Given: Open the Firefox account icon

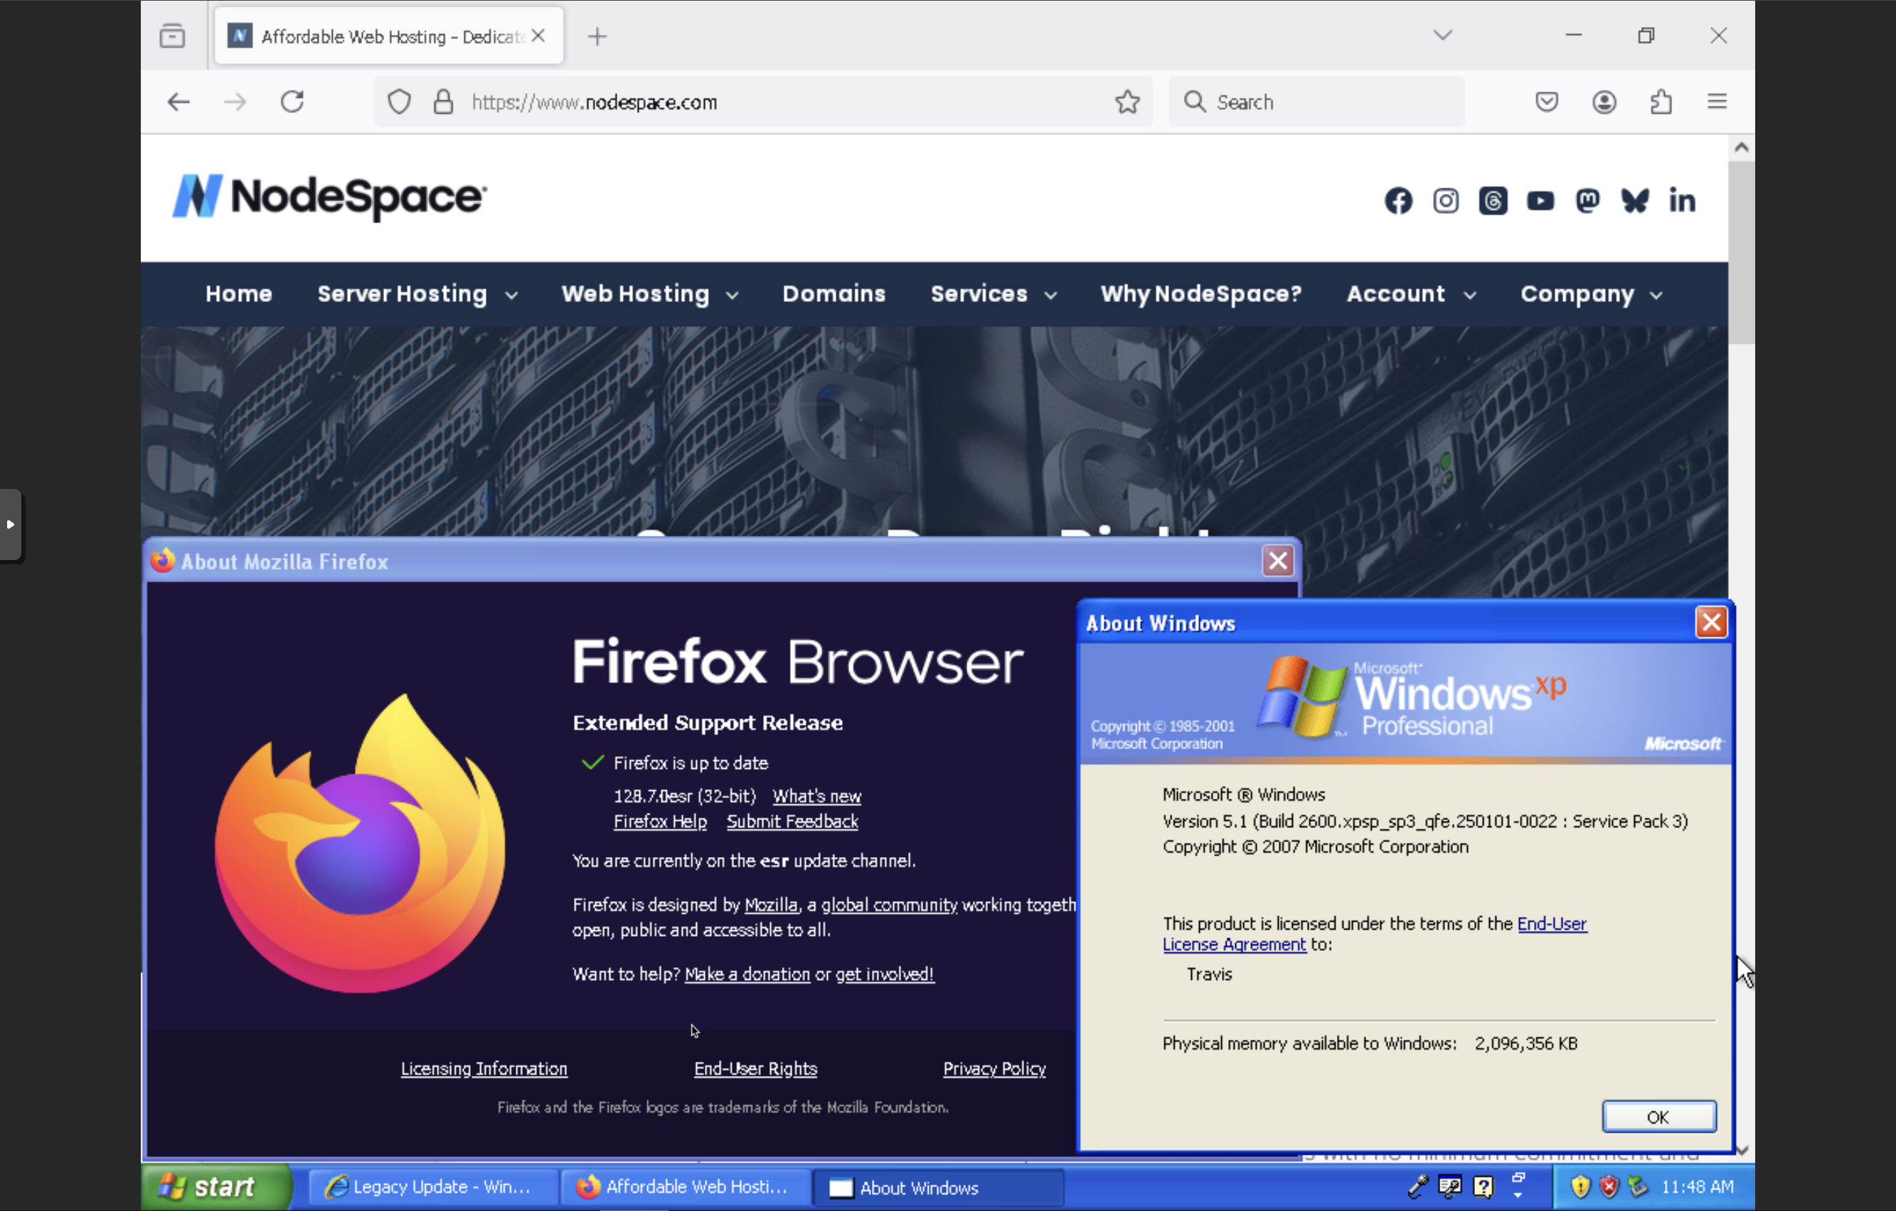Looking at the screenshot, I should (x=1604, y=102).
